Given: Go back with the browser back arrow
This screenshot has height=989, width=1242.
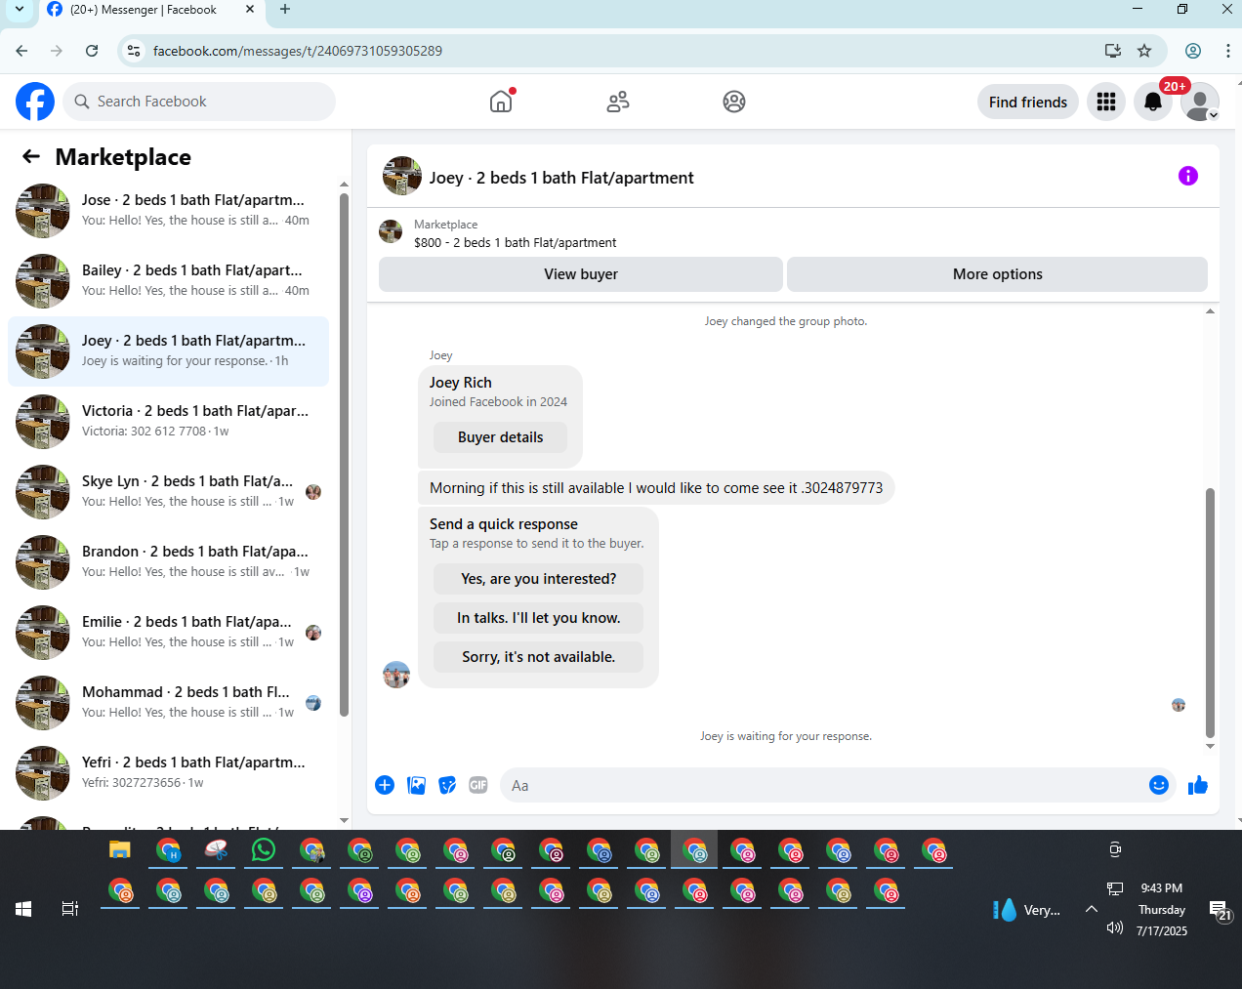Looking at the screenshot, I should pos(21,51).
